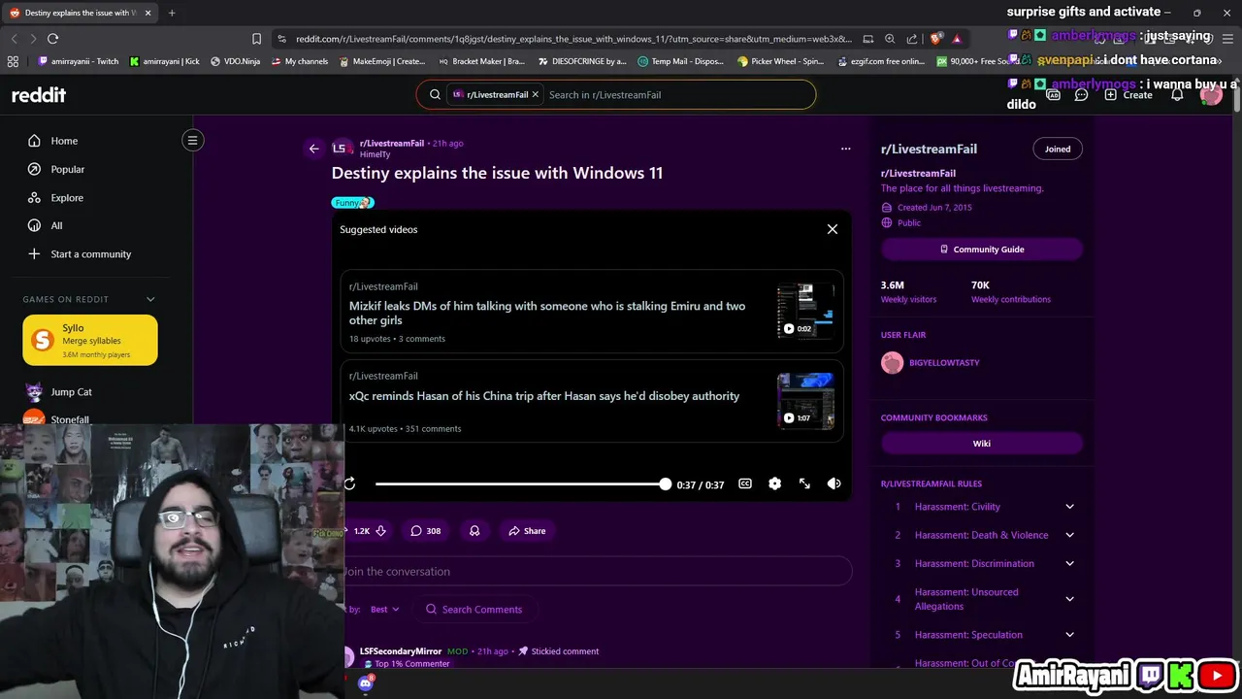Click the video progress slider handle
This screenshot has height=699, width=1242.
click(x=665, y=483)
